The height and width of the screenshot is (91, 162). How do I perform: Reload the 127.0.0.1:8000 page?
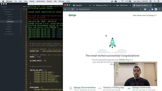click(x=73, y=9)
